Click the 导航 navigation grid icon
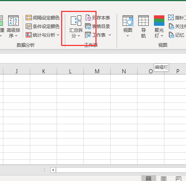This screenshot has width=186, height=181. [x=144, y=21]
